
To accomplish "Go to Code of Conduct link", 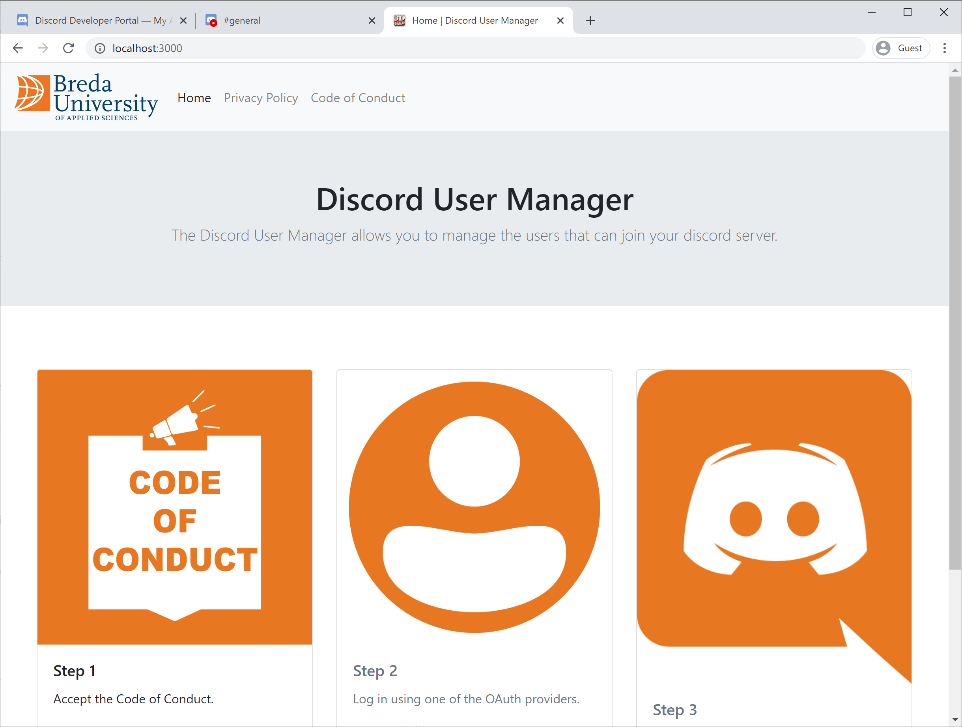I will [357, 98].
